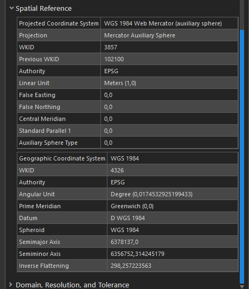Select the Auxiliary Sphere Type label
Viewport: 249px width, 289px height.
coord(48,143)
